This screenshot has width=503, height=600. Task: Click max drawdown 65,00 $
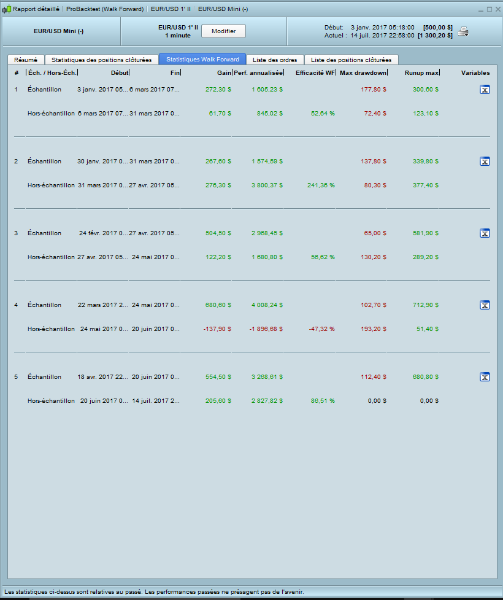(375, 233)
